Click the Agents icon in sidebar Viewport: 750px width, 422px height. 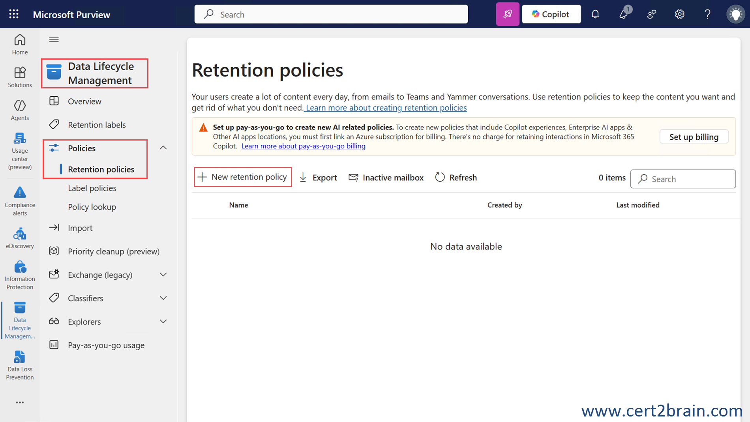[x=20, y=110]
